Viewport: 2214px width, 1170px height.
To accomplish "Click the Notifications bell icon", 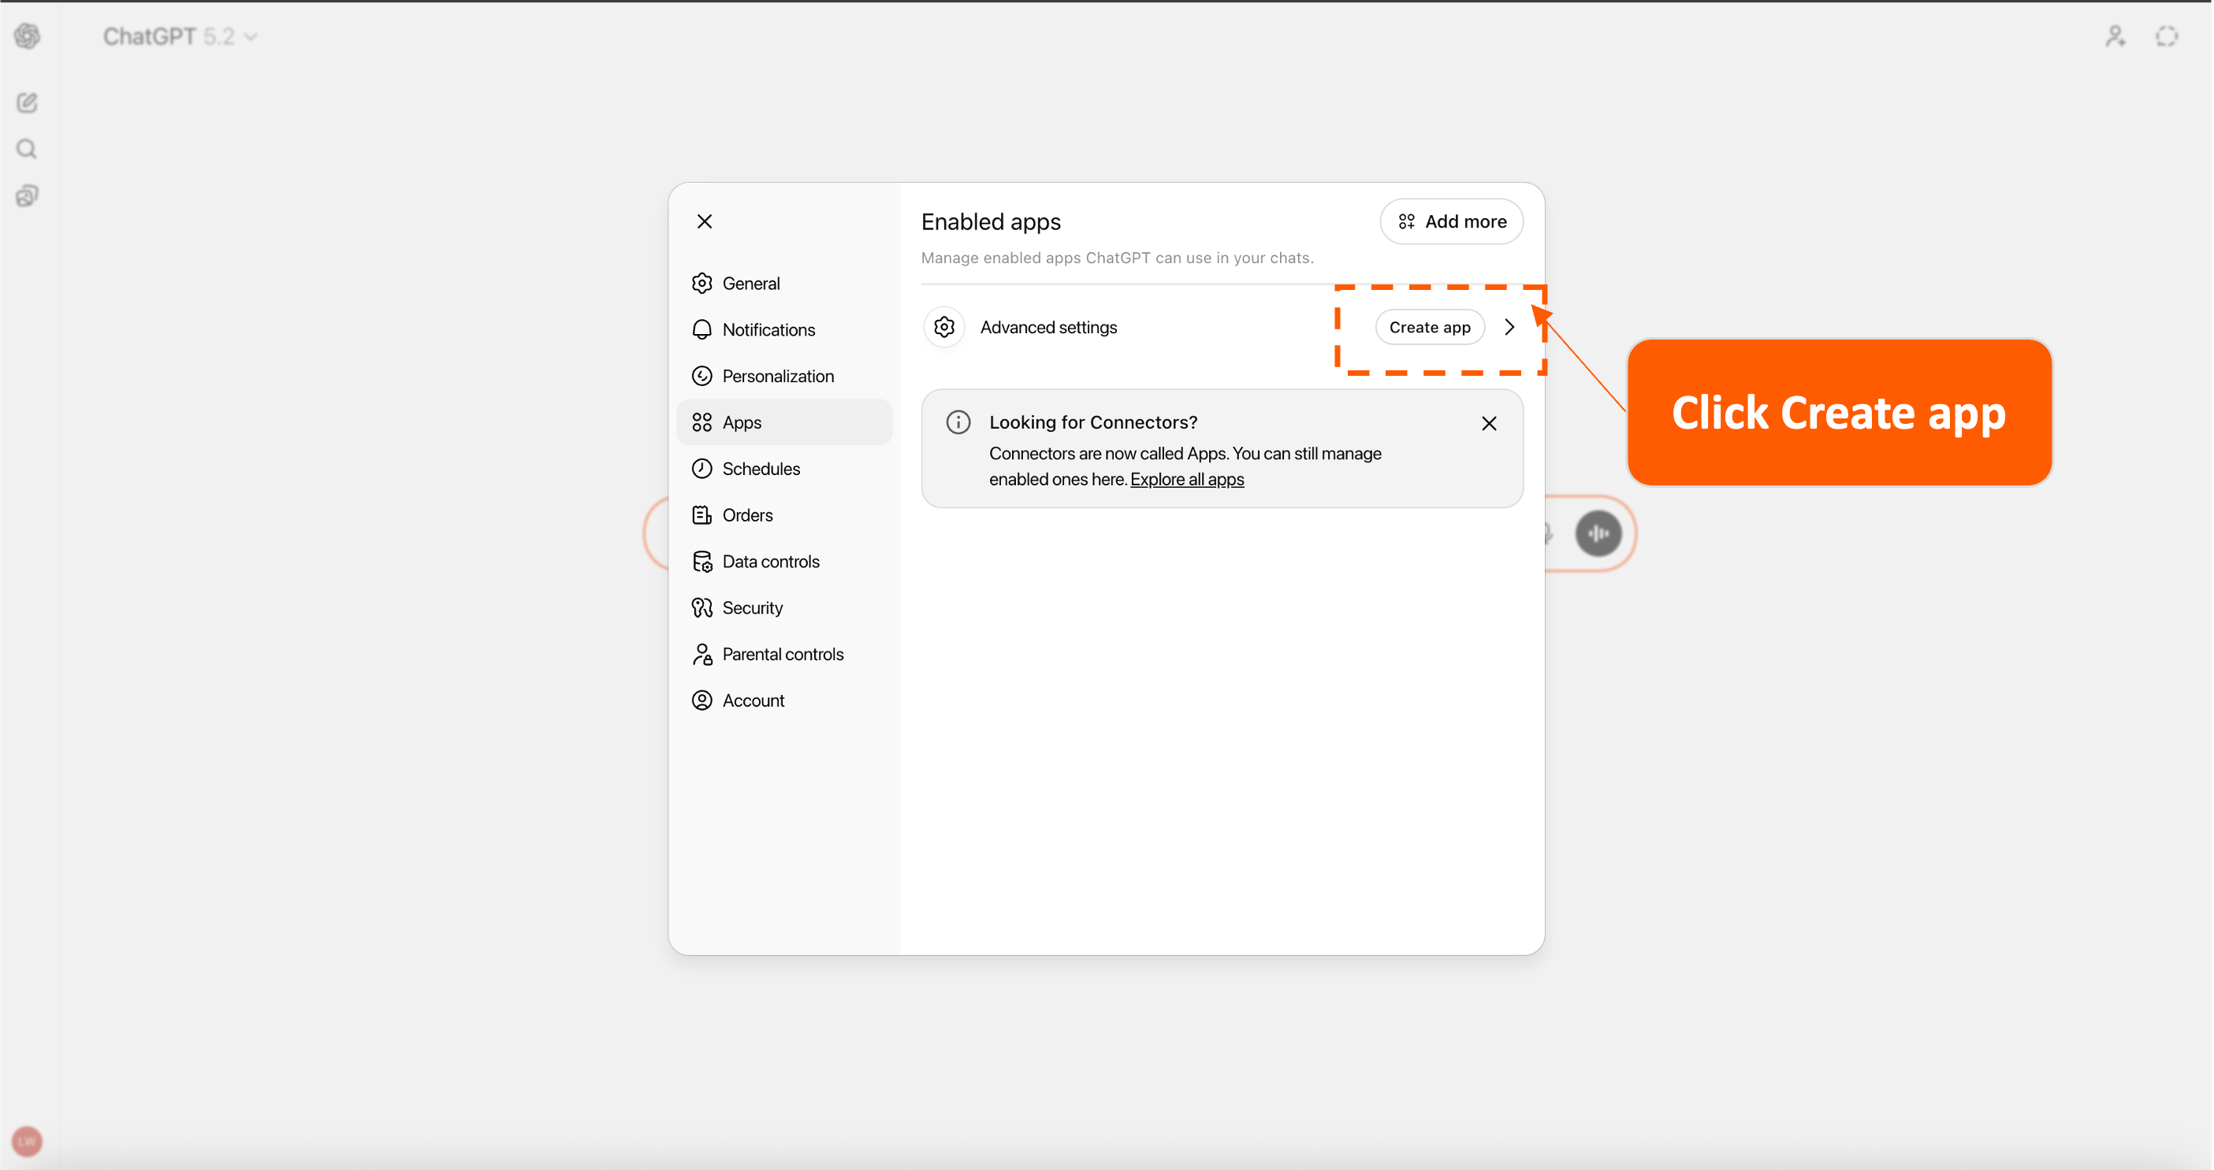I will 702,329.
